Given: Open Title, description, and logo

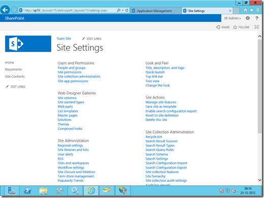Looking at the screenshot, I should pos(165,68).
